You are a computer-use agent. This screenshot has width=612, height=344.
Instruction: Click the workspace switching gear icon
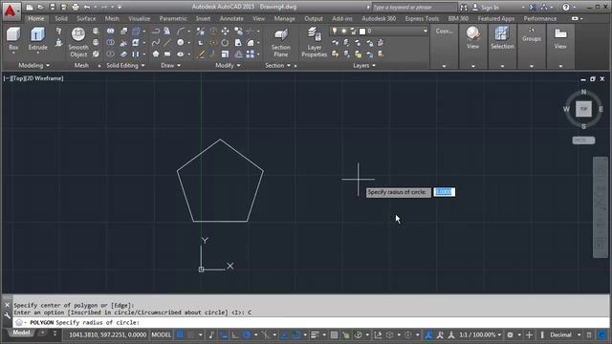[510, 334]
